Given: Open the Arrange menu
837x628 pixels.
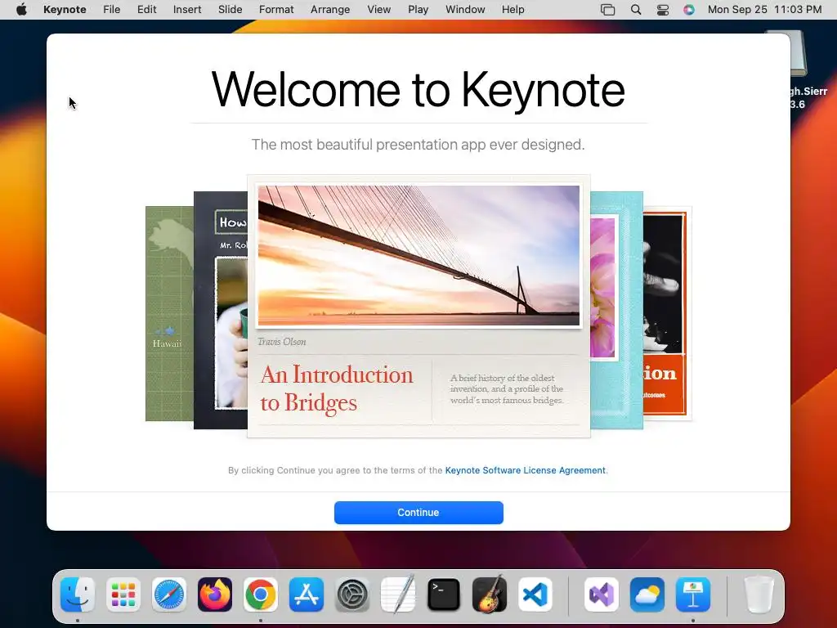Looking at the screenshot, I should (330, 10).
